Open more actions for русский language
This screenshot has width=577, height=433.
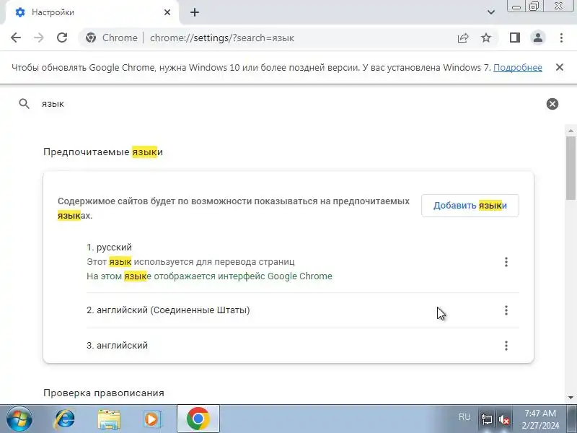[x=506, y=262]
